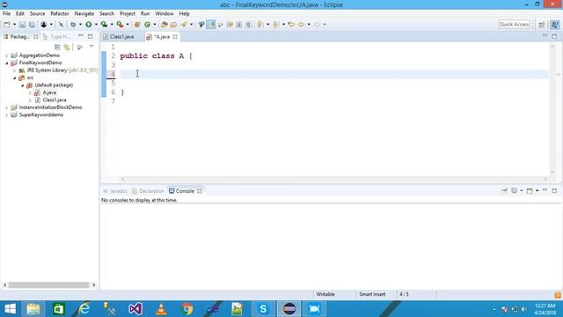Switch to the Declaration tab

(x=148, y=191)
